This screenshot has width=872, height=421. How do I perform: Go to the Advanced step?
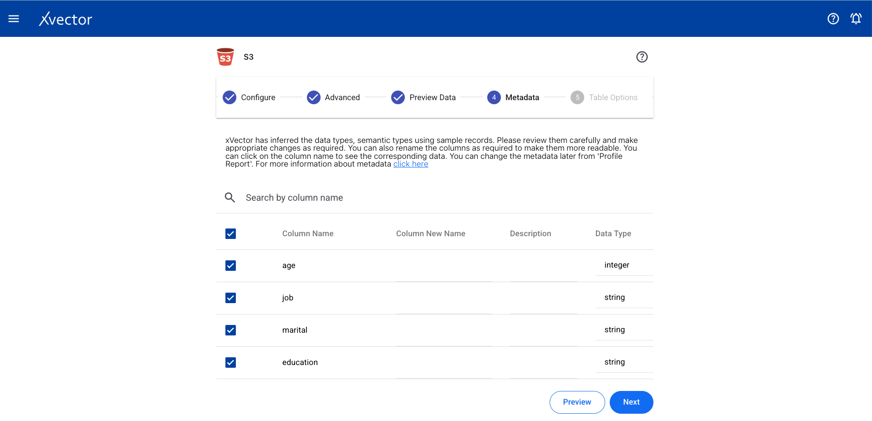point(333,97)
